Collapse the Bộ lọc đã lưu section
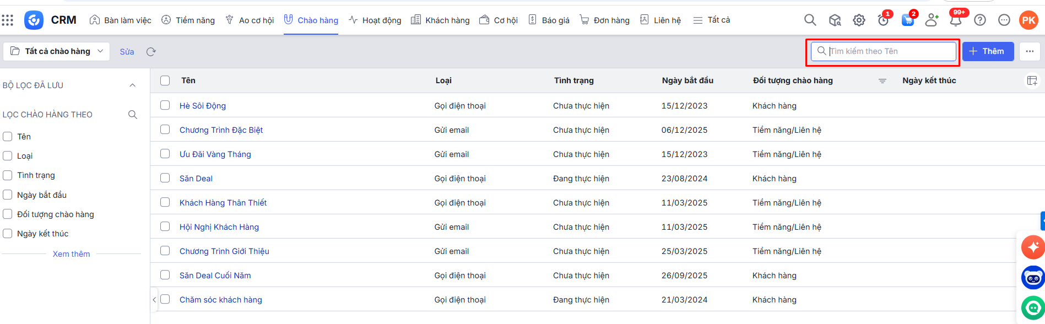This screenshot has height=324, width=1045. pyautogui.click(x=132, y=85)
